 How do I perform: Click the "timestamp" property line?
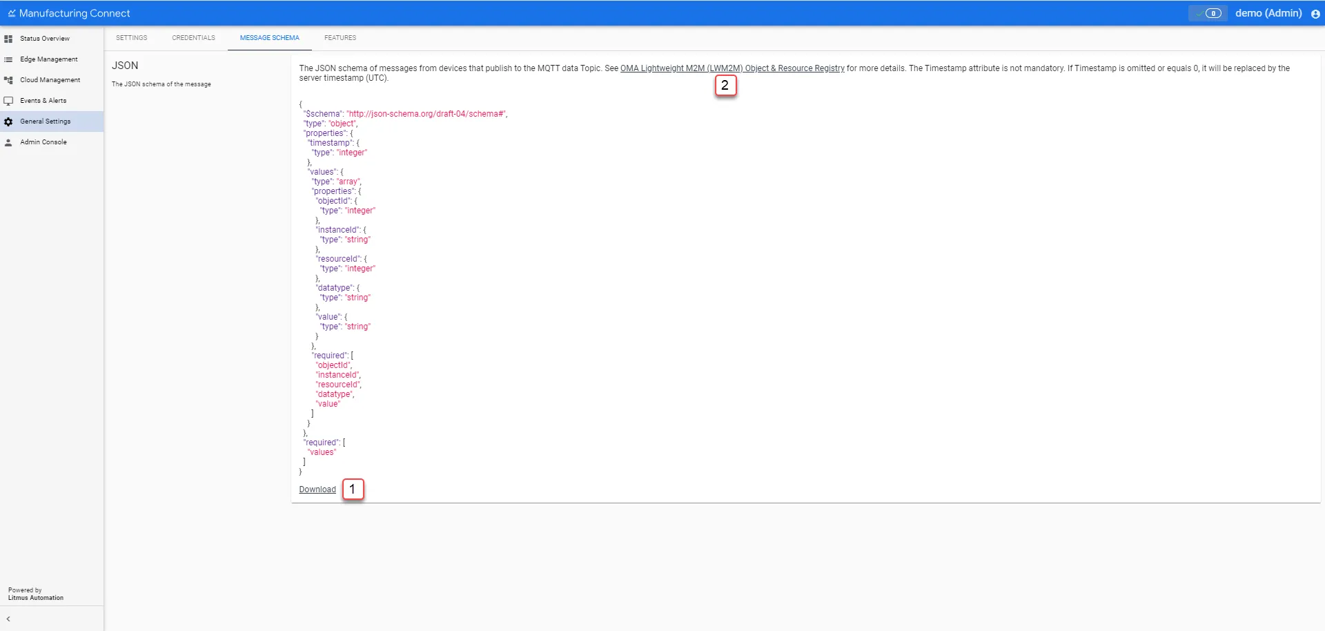[x=333, y=143]
